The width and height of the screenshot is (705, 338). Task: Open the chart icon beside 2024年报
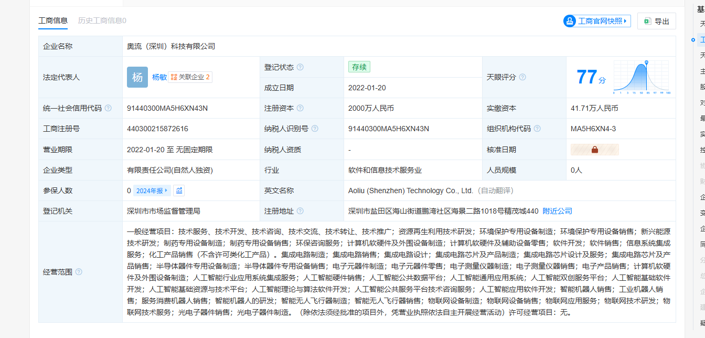coord(179,191)
